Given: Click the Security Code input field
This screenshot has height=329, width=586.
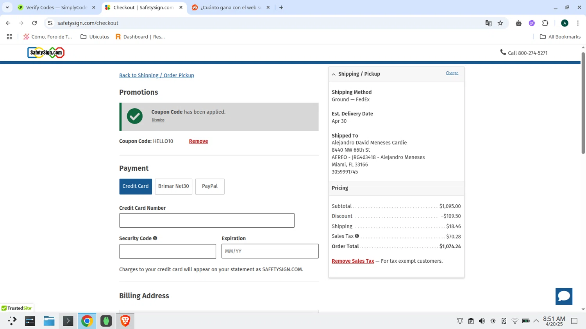Looking at the screenshot, I should click(x=168, y=251).
